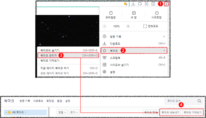
Task: Open the three-dot browser menu
Action: (x=166, y=4)
